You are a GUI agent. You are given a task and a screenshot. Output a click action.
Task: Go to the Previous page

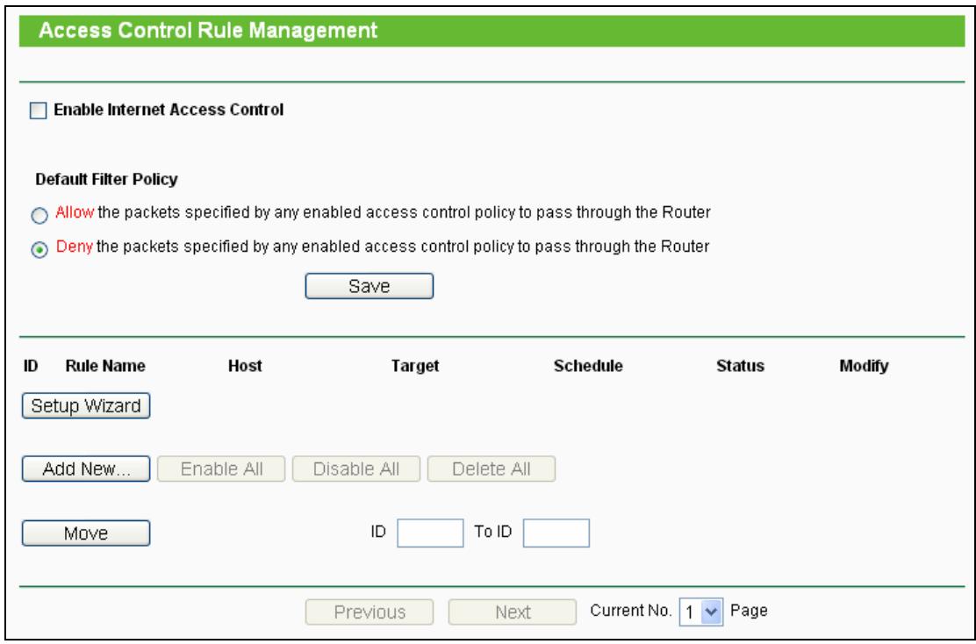point(370,612)
